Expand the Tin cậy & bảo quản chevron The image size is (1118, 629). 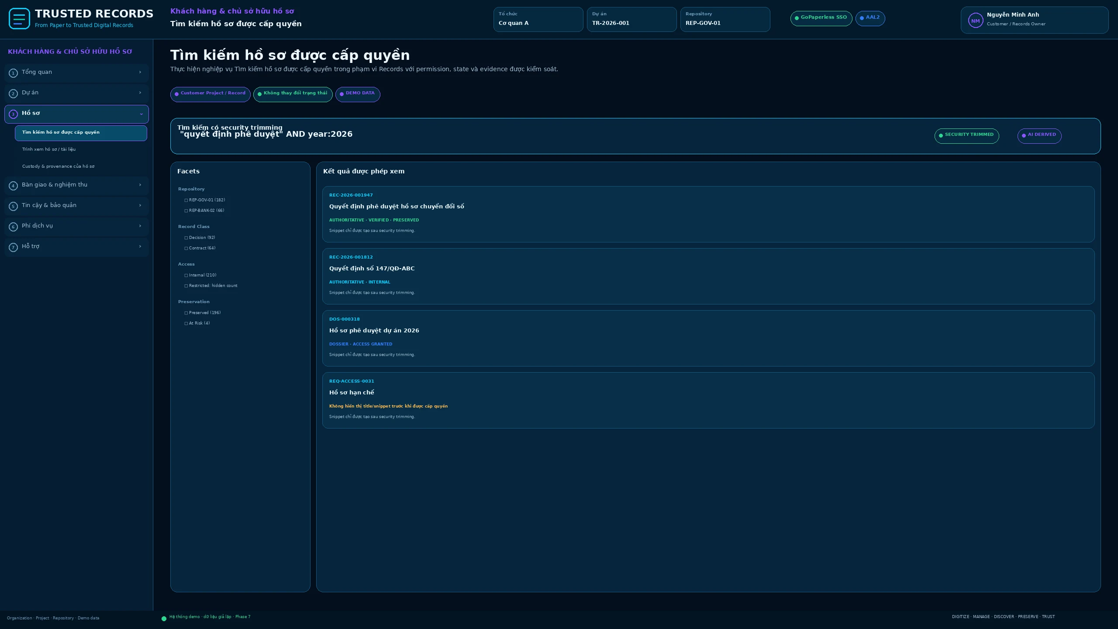coord(140,205)
